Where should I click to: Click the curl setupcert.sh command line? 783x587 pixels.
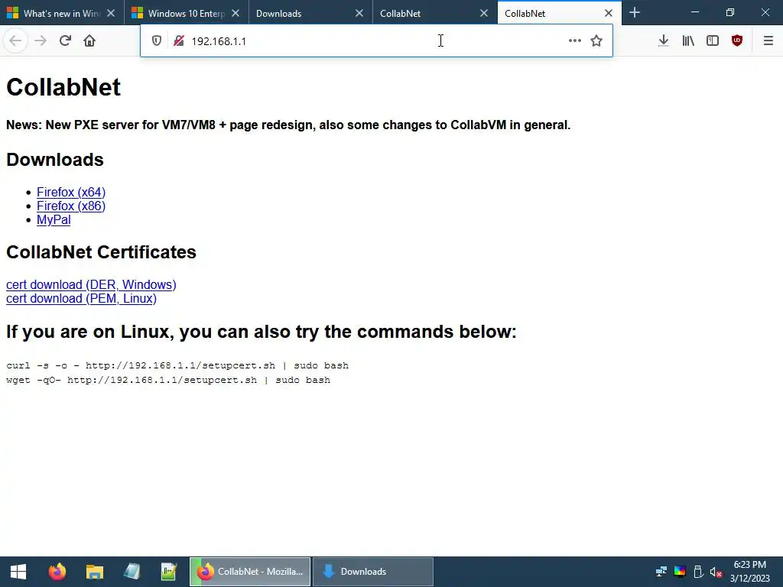point(177,365)
